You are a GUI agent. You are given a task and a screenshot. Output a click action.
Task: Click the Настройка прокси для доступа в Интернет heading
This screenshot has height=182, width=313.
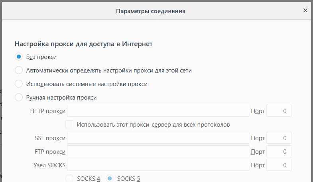coord(83,44)
